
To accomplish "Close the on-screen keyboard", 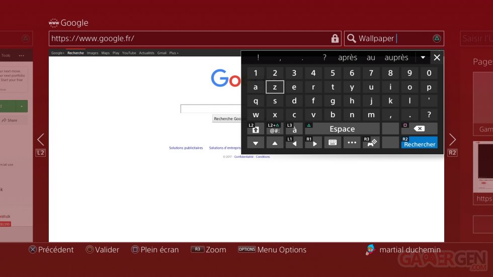I will [x=437, y=57].
